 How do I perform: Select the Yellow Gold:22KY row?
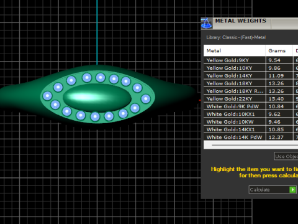(251, 98)
